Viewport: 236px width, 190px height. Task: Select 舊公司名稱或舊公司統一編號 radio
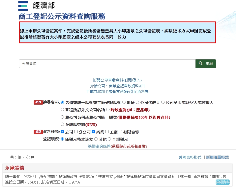(x=62, y=117)
